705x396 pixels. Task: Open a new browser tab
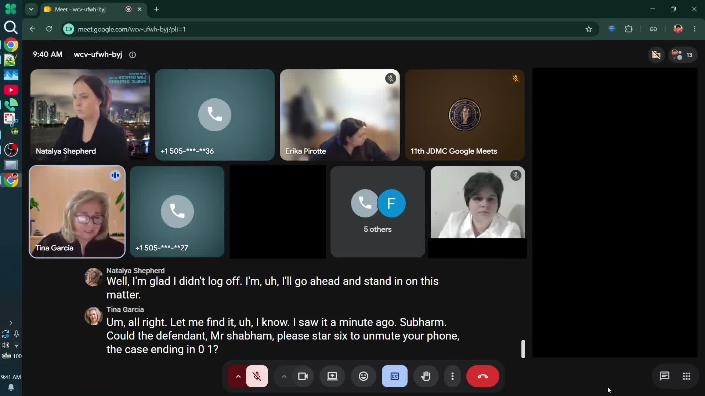(x=156, y=9)
